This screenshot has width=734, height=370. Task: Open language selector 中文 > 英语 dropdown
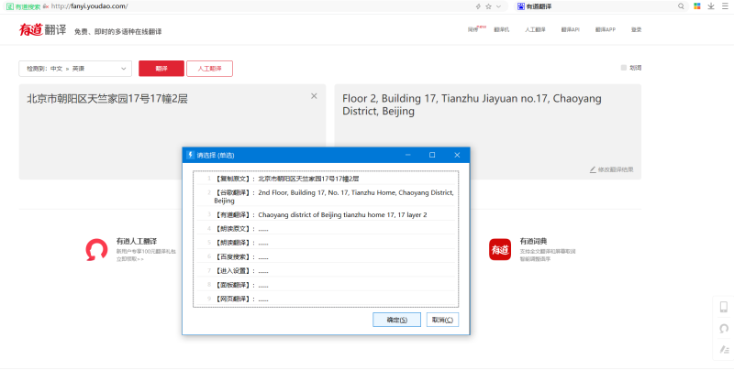[x=75, y=69]
